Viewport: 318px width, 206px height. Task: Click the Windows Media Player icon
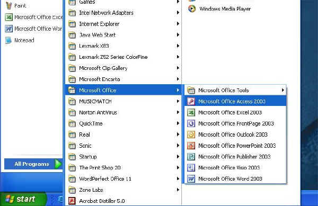pyautogui.click(x=192, y=8)
